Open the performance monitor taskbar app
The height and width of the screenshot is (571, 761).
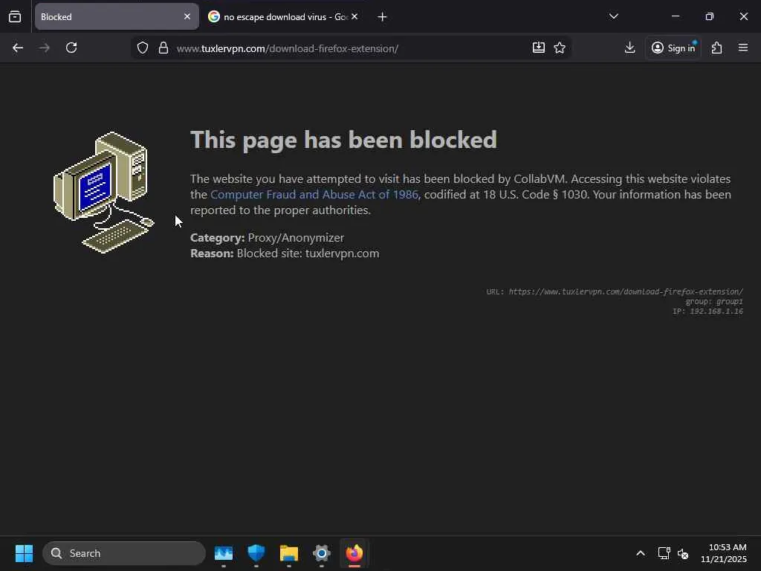pos(224,553)
